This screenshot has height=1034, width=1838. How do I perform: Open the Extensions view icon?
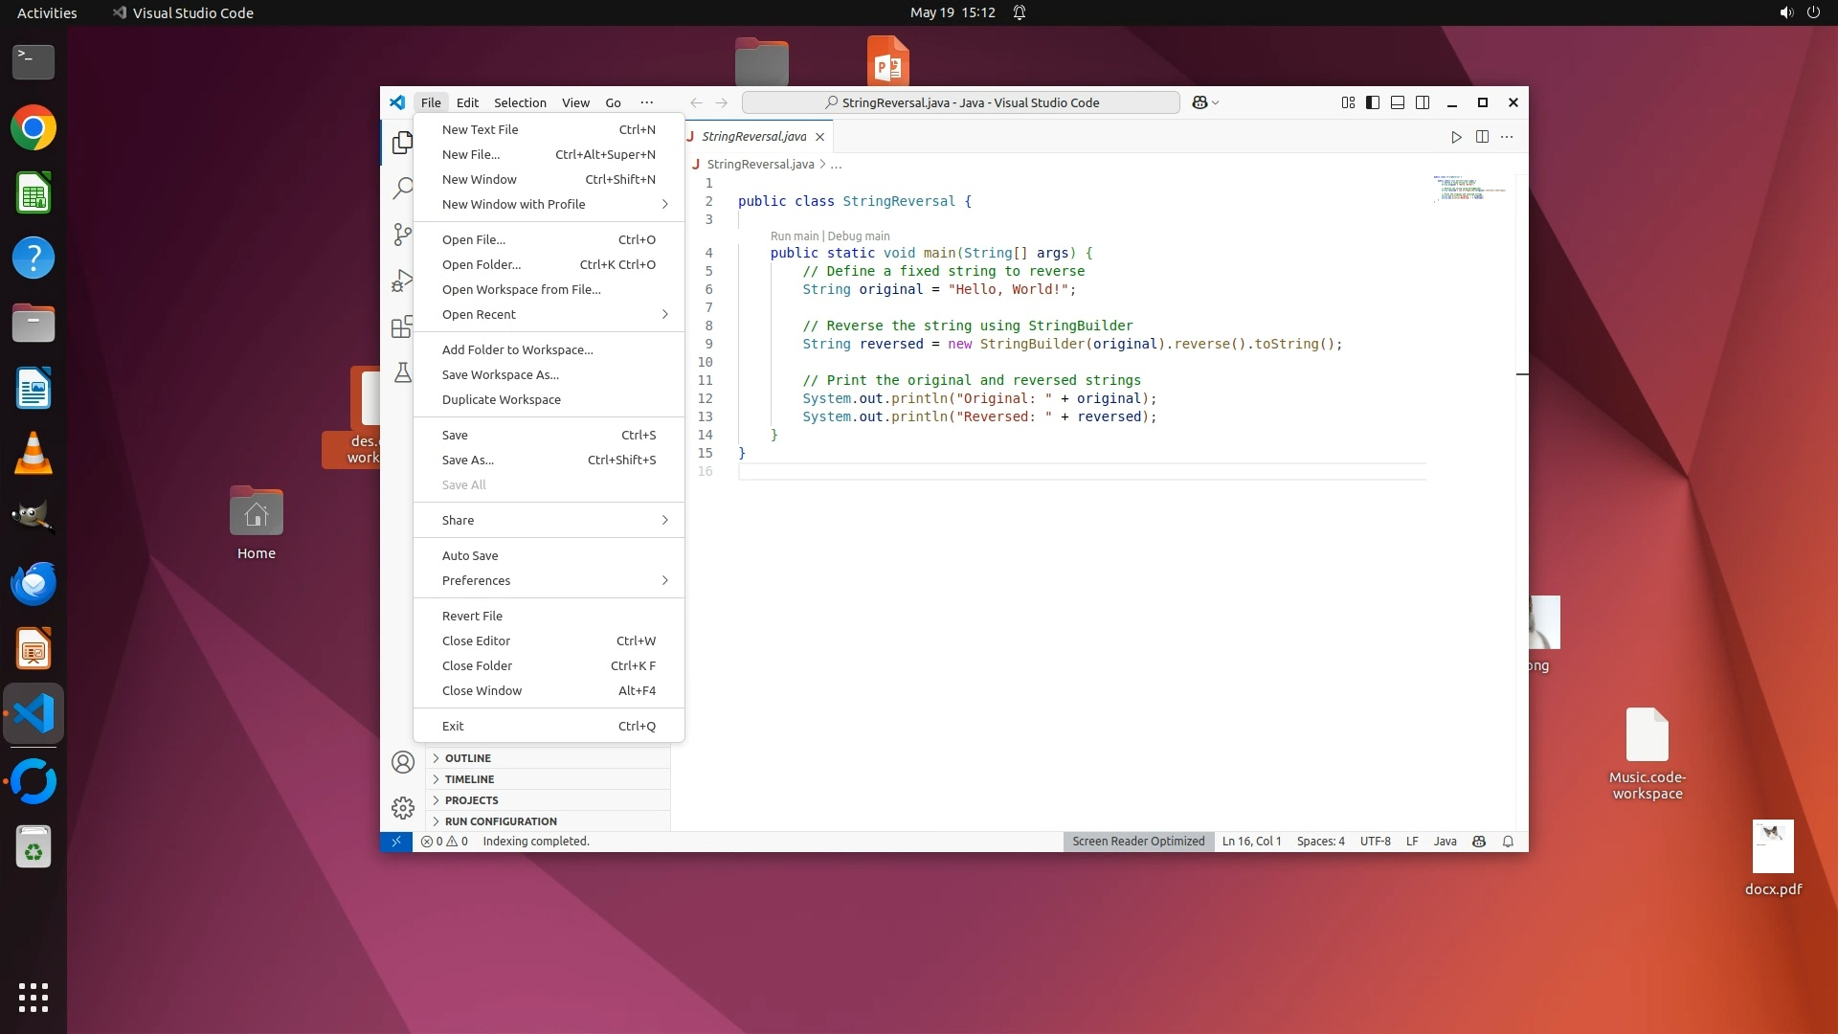(x=402, y=326)
